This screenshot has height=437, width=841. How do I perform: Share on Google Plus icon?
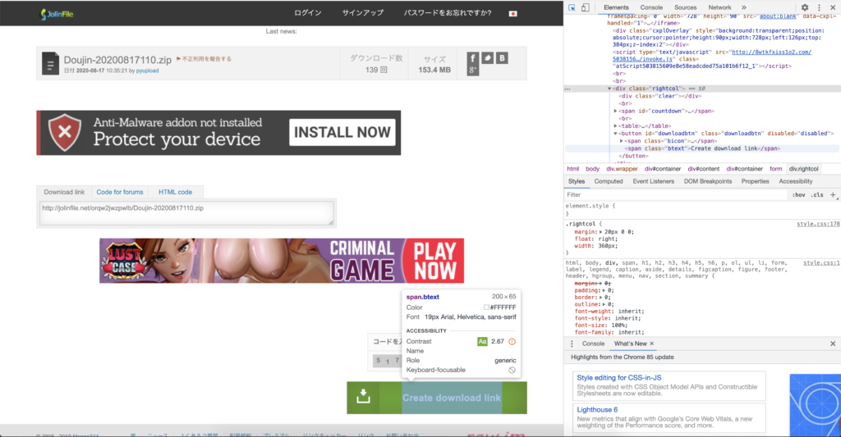472,71
